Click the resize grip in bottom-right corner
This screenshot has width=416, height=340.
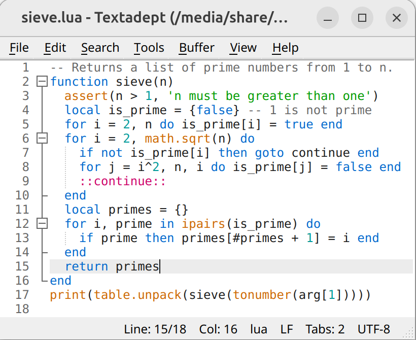pos(410,334)
